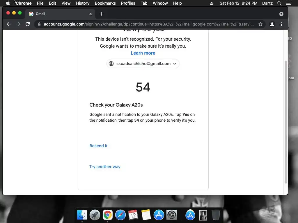
Task: Open Calendar from the Dock
Action: click(133, 215)
